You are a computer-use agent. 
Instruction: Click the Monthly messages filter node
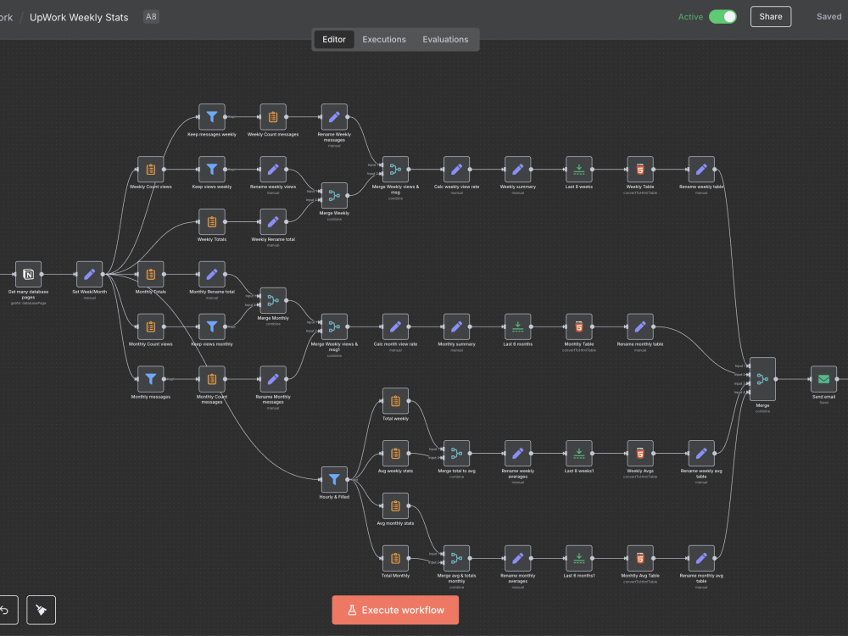150,379
